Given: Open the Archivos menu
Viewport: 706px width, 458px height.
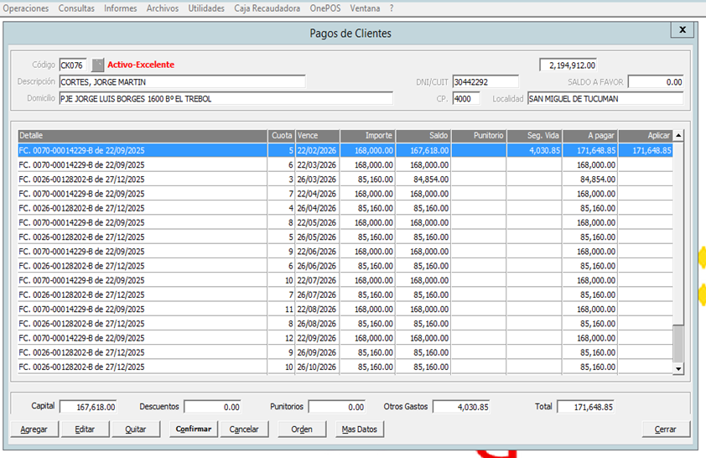Looking at the screenshot, I should point(163,8).
